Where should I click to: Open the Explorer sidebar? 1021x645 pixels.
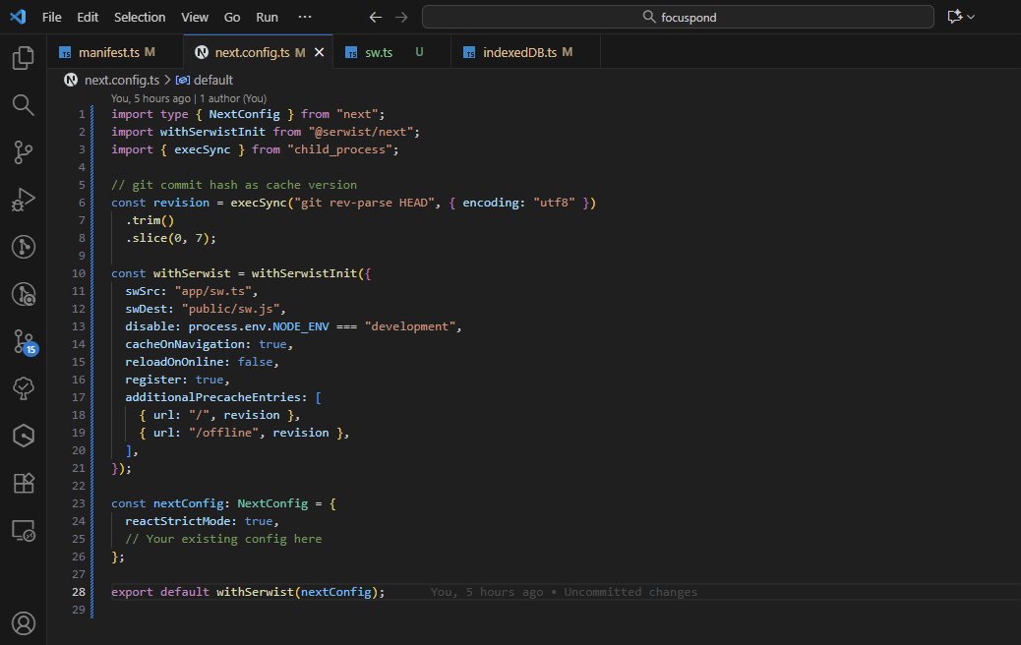[23, 57]
